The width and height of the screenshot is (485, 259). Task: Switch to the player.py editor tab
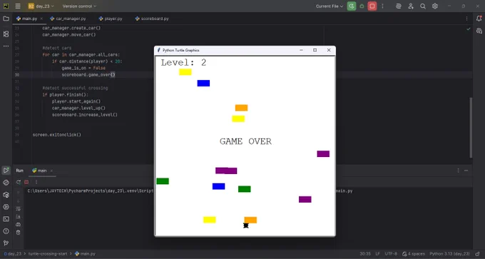(111, 19)
